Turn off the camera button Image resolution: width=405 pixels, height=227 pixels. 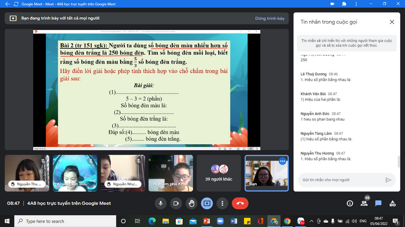coord(176,203)
